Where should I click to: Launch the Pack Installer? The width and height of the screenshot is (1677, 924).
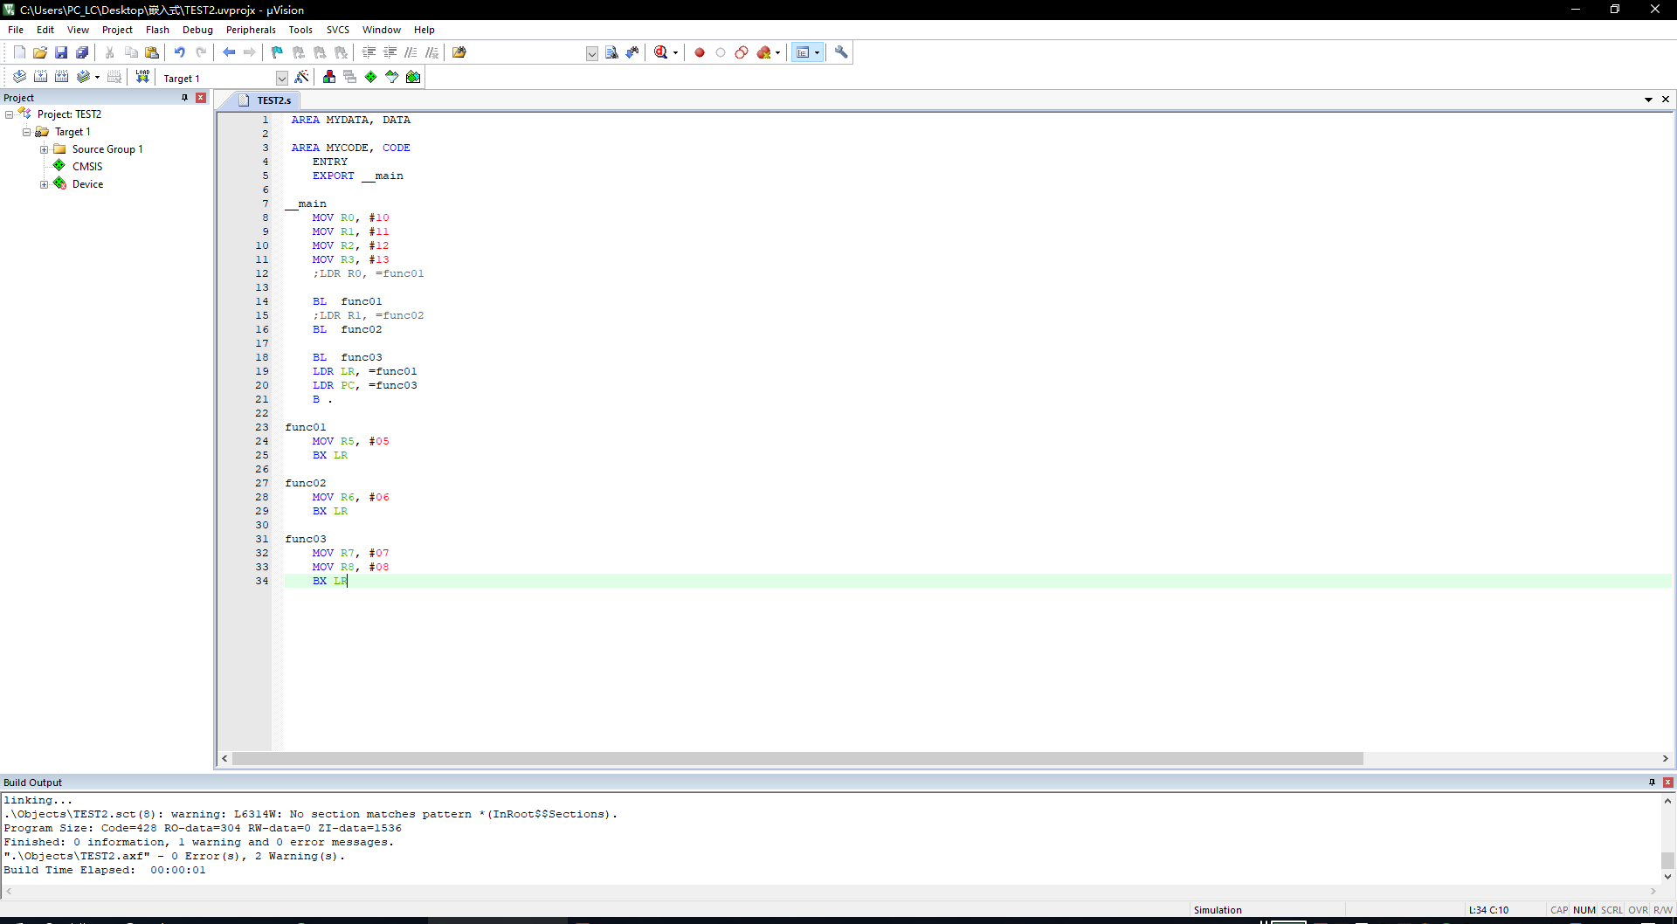coord(413,77)
